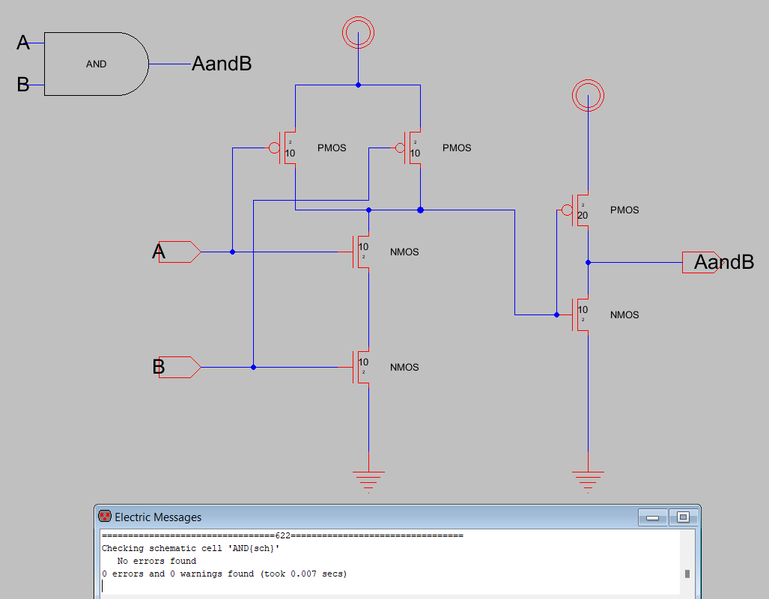Click the PMOS label beside the middle transistor

coord(457,148)
